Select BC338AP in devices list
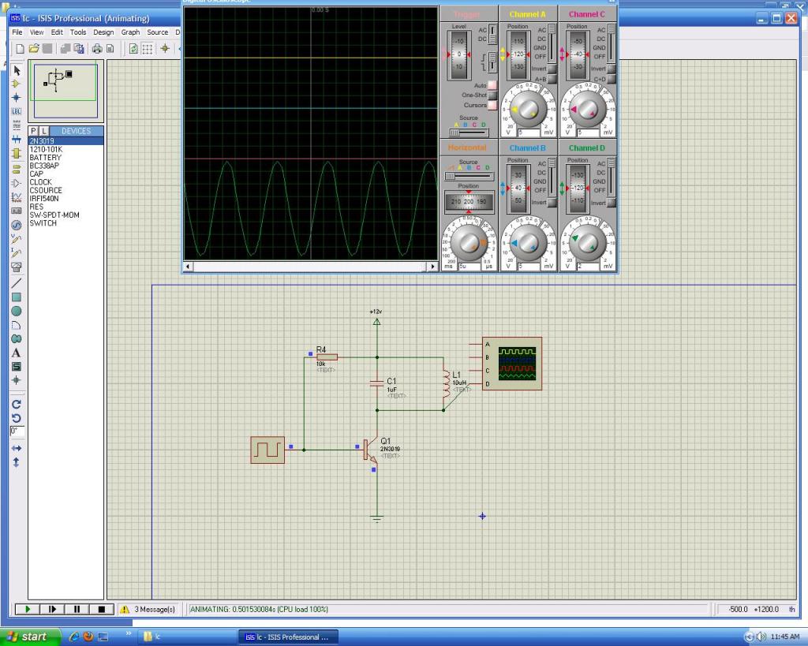Viewport: 808px width, 646px height. (x=45, y=166)
